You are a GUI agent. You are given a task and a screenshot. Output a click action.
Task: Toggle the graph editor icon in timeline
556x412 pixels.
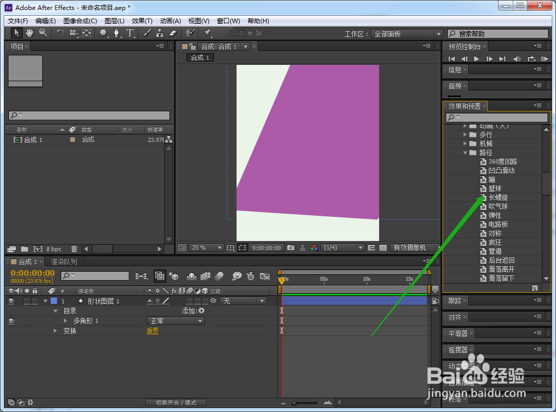(x=265, y=276)
